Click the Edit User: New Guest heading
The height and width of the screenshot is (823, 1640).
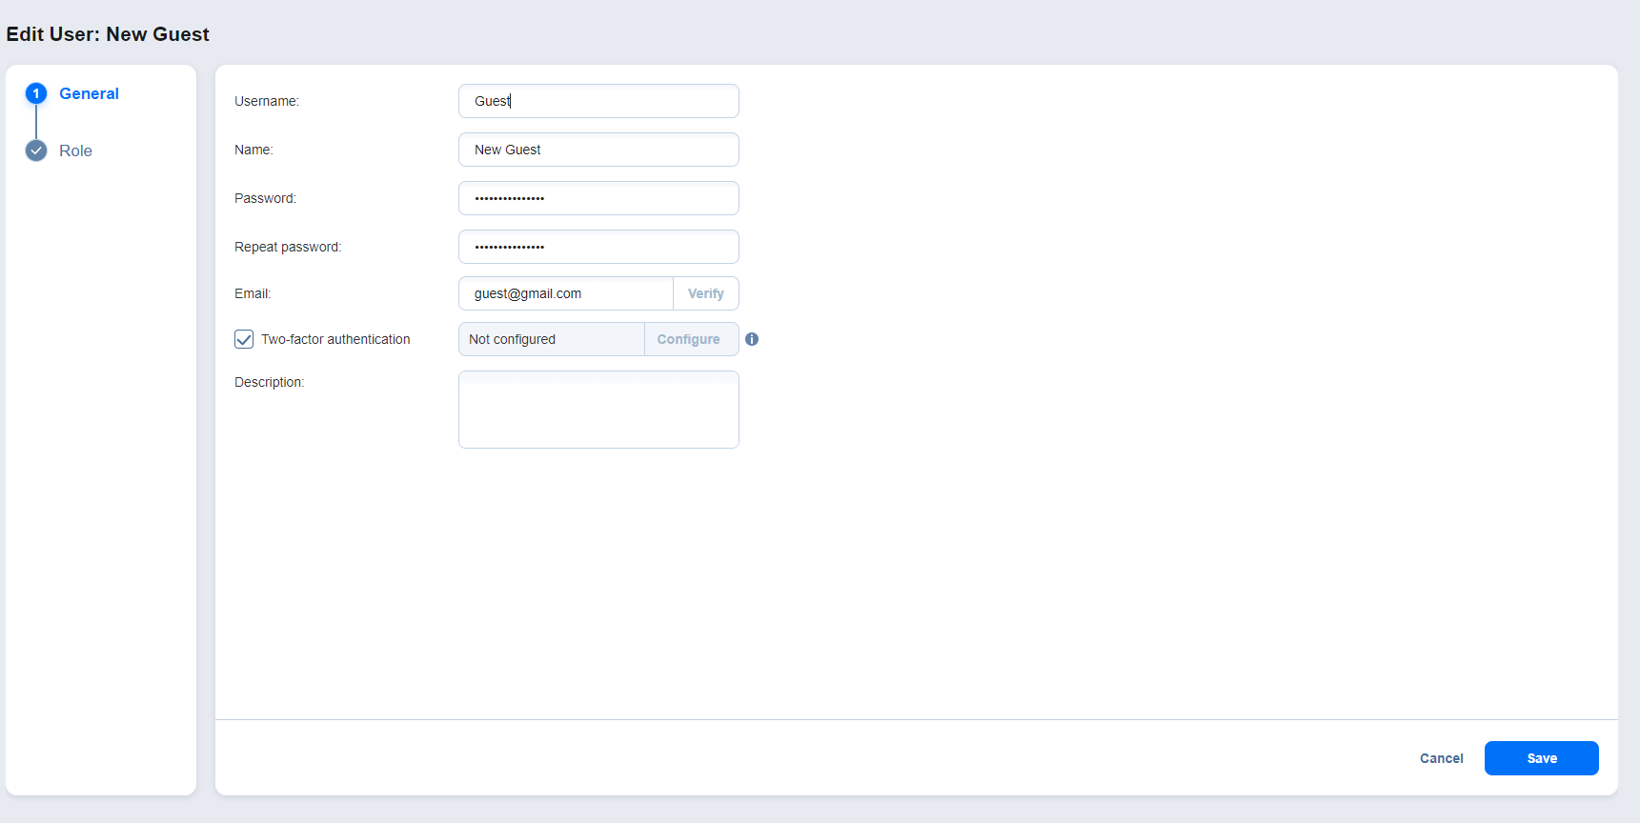(x=108, y=34)
